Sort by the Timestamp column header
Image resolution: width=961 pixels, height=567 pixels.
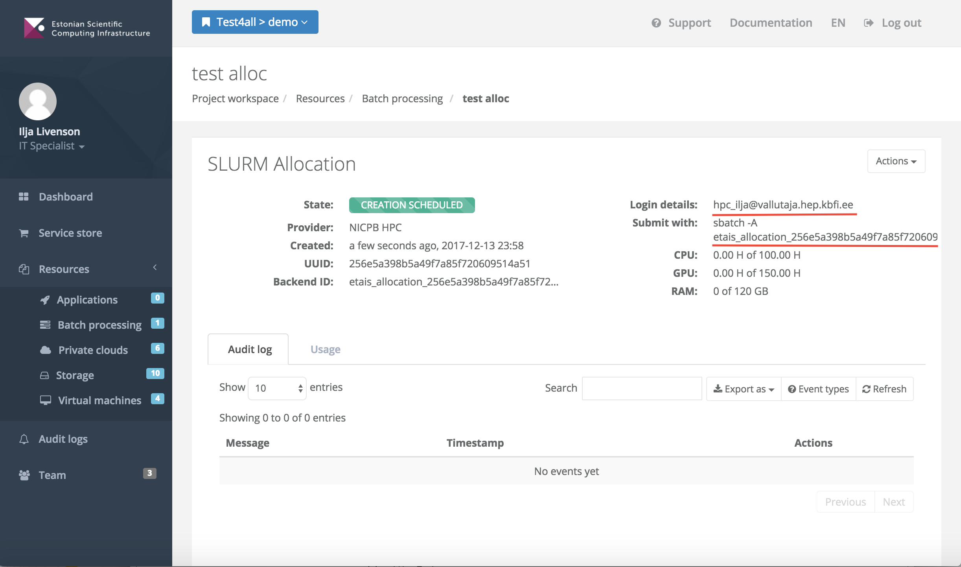pos(475,443)
